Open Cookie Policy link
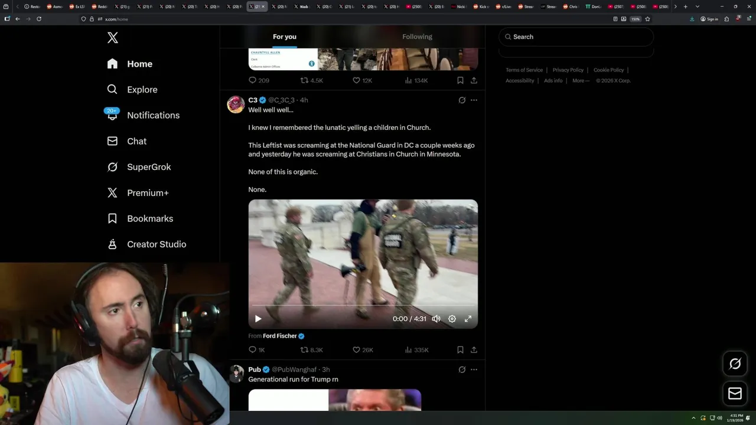Viewport: 756px width, 425px height. click(x=608, y=70)
